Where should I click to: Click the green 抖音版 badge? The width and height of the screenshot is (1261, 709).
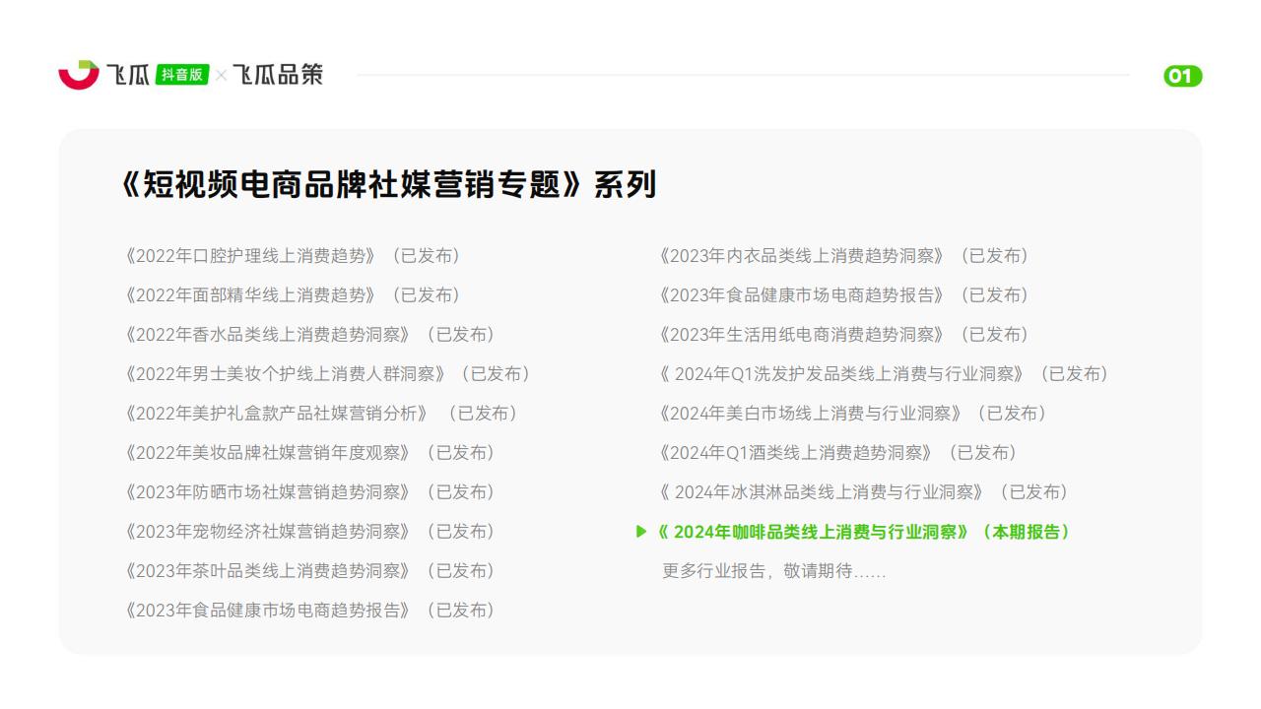tap(182, 75)
